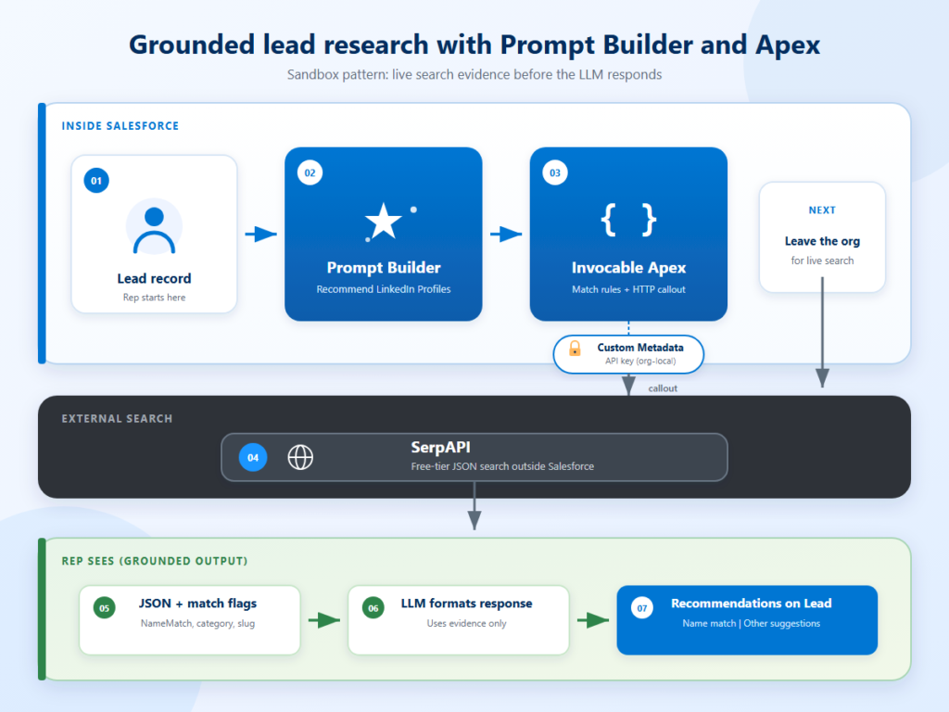Click the Recommendations on Lead card
949x712 pixels.
747,620
